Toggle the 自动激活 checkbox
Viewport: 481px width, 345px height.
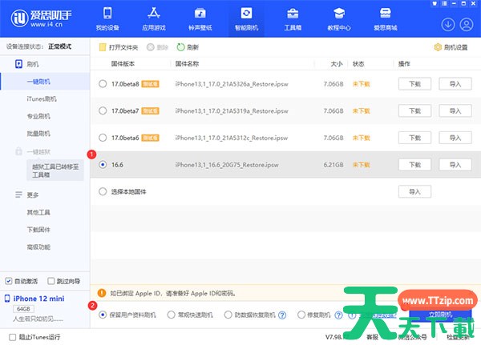[x=9, y=282]
